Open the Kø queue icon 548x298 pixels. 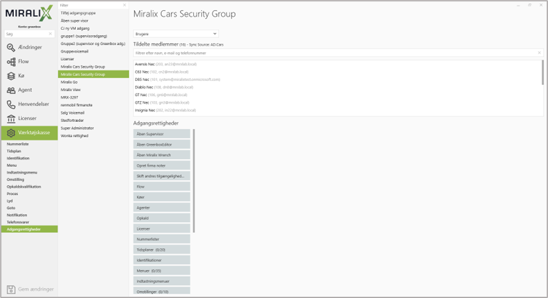point(11,76)
